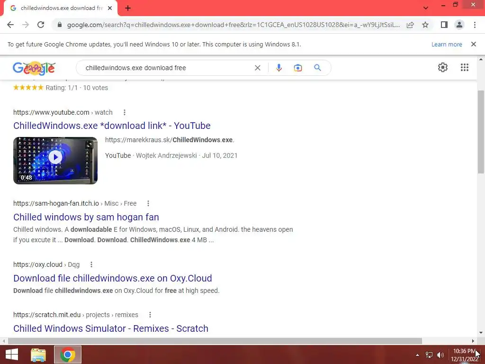
Task: Click the scroll down arrow
Action: [481, 333]
